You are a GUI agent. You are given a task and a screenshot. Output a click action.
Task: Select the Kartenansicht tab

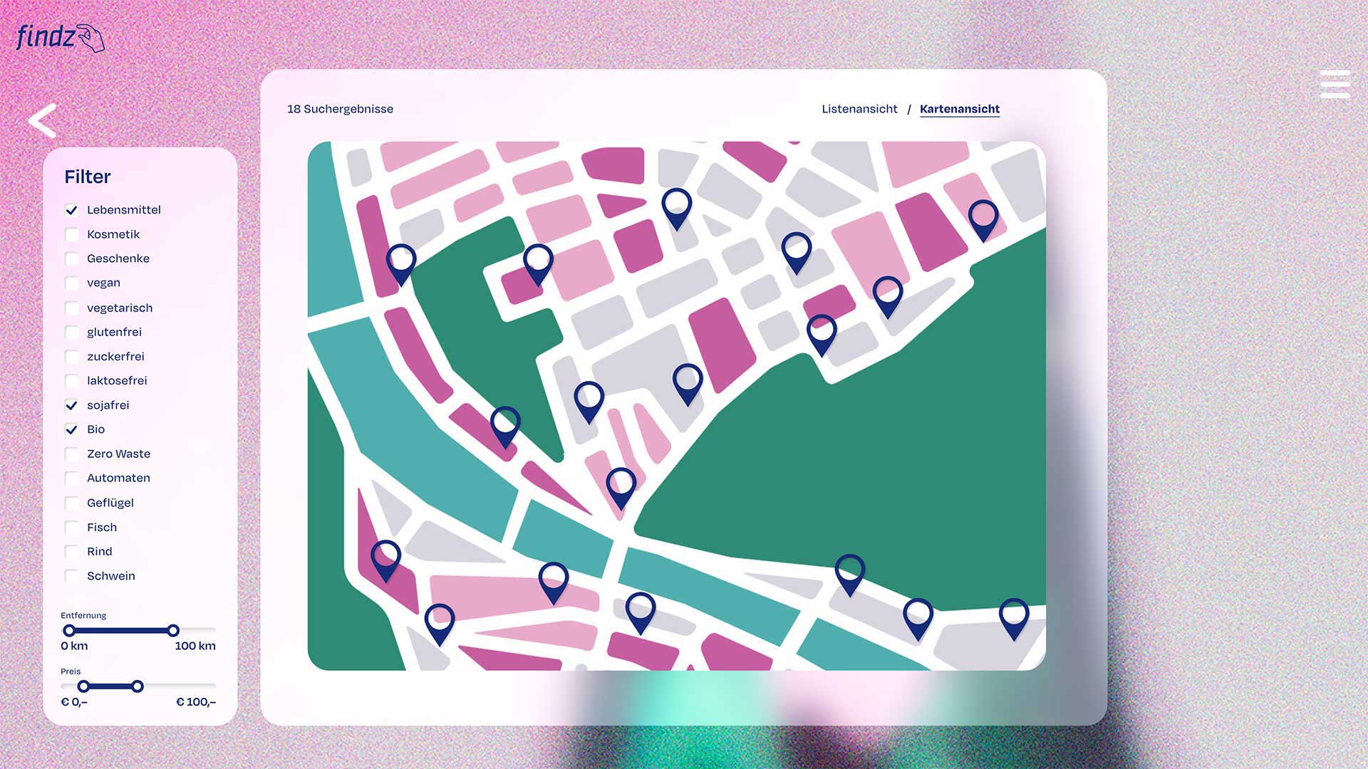pos(959,109)
